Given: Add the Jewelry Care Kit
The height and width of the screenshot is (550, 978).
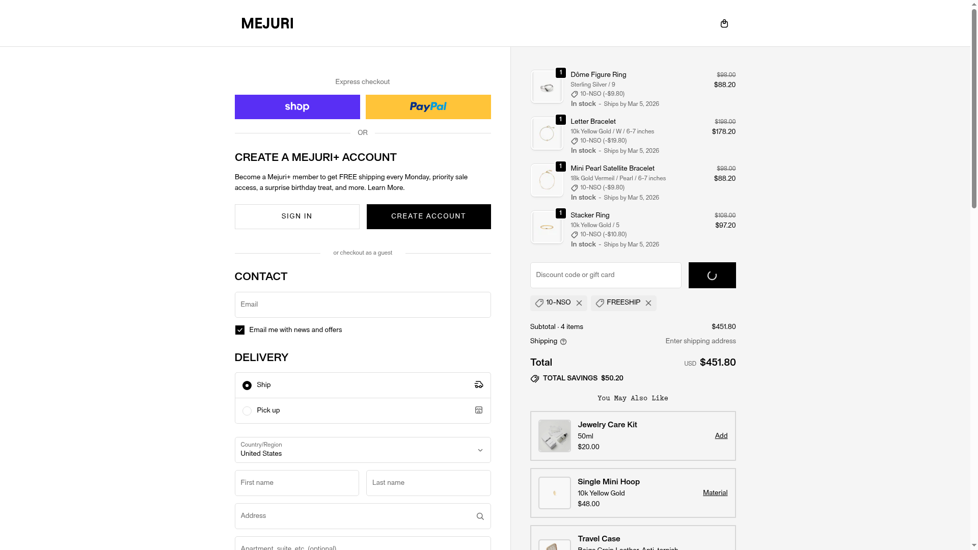Looking at the screenshot, I should pyautogui.click(x=721, y=436).
